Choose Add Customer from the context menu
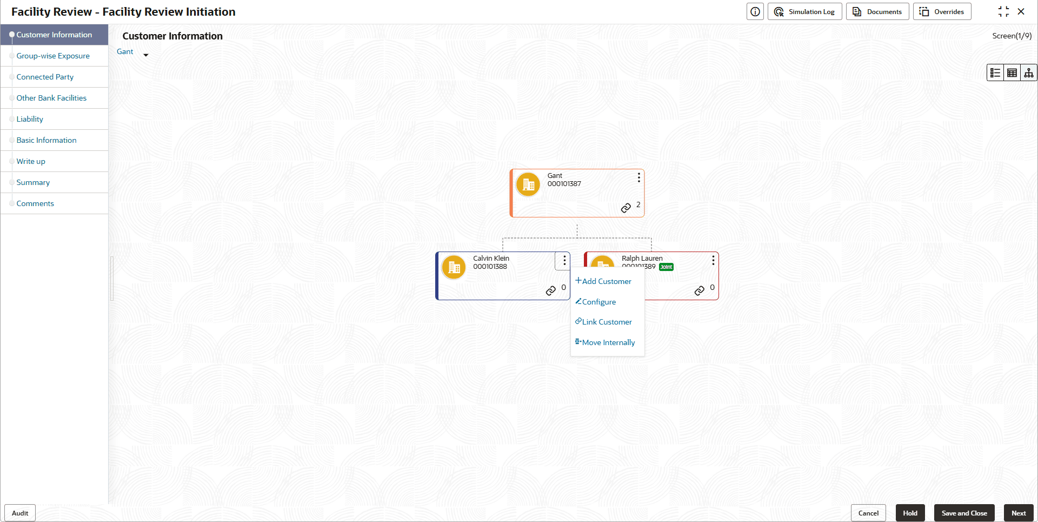Viewport: 1038px width, 522px height. point(603,281)
